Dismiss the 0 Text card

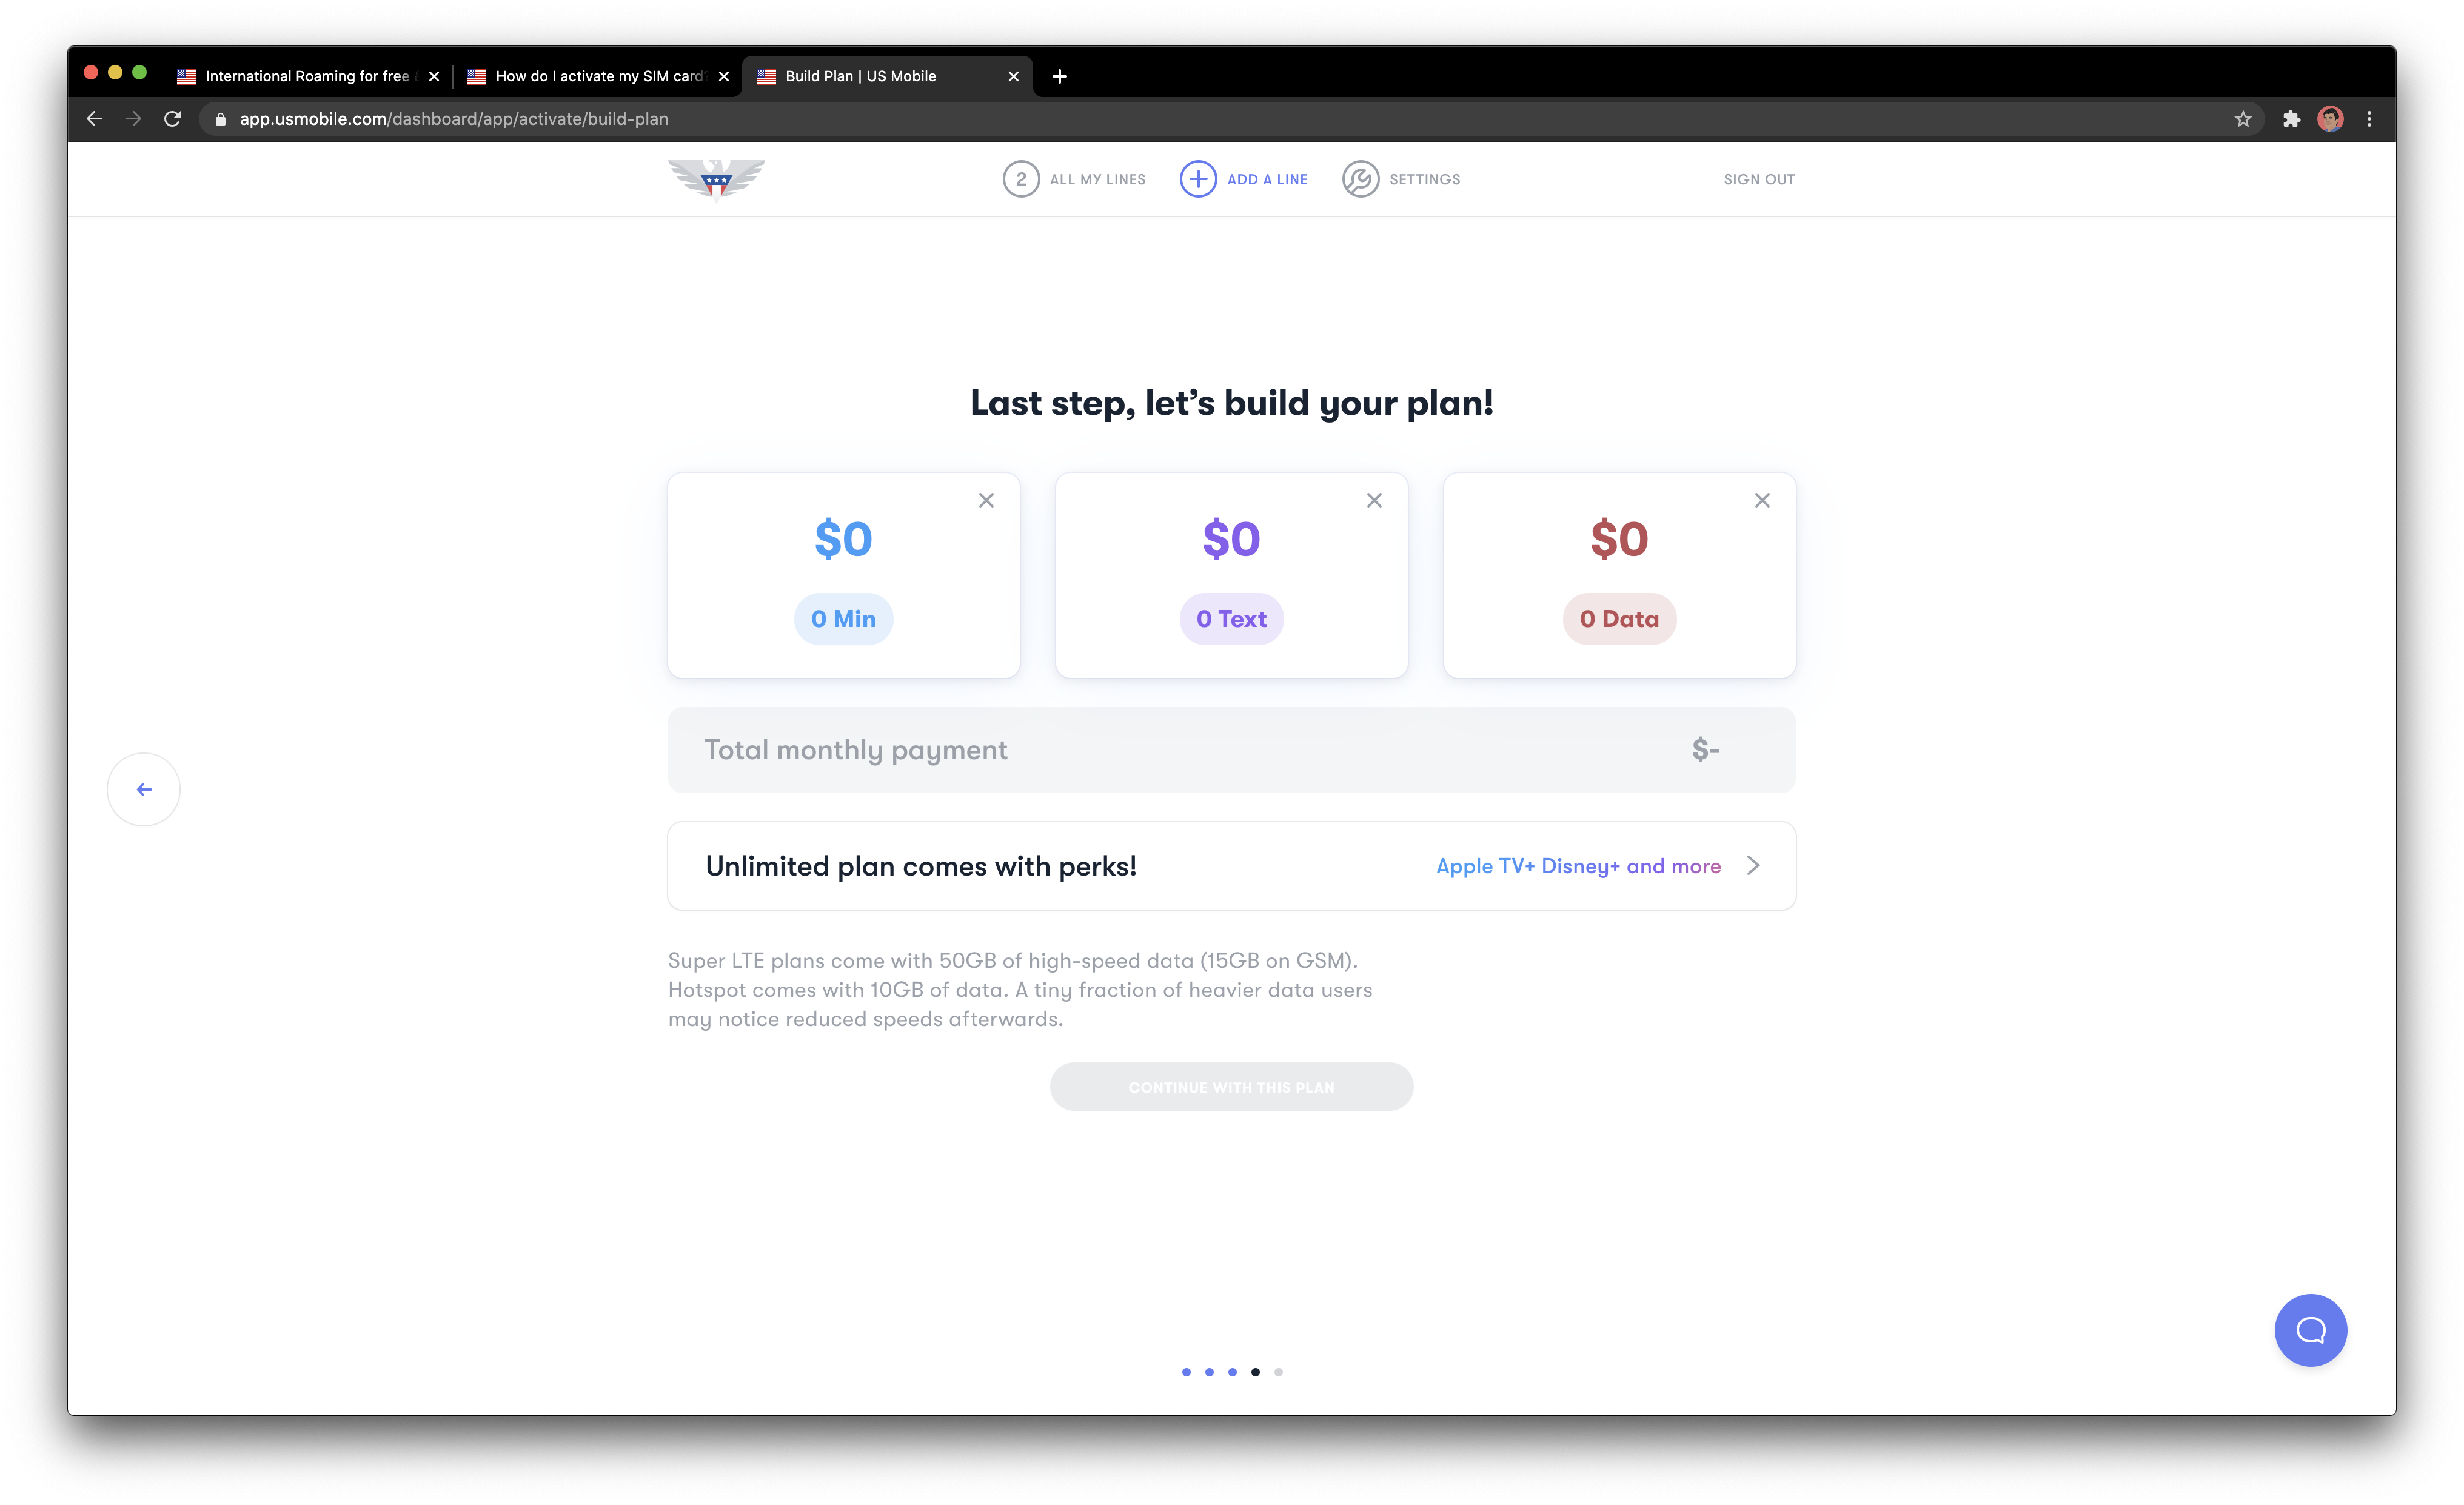point(1374,500)
